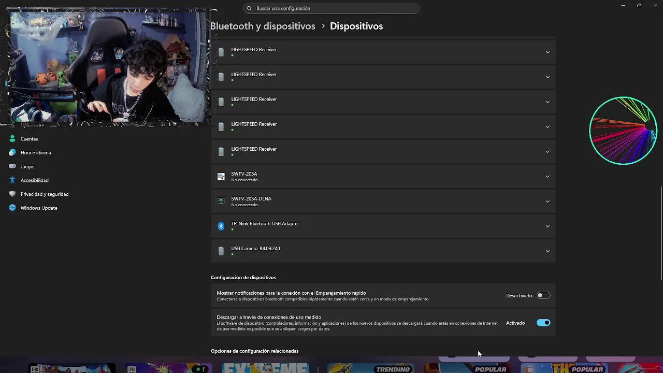Turn off 'Descargar a través de conexiones de uso medido'
663x373 pixels.
(x=543, y=323)
